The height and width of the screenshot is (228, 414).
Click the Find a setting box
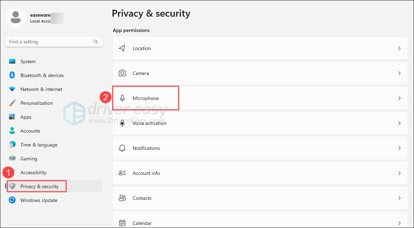(50, 42)
